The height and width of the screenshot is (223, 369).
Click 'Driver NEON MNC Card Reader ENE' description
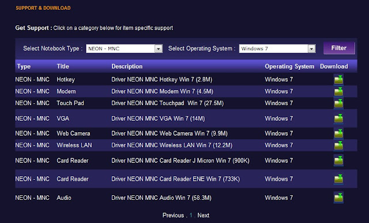[175, 179]
